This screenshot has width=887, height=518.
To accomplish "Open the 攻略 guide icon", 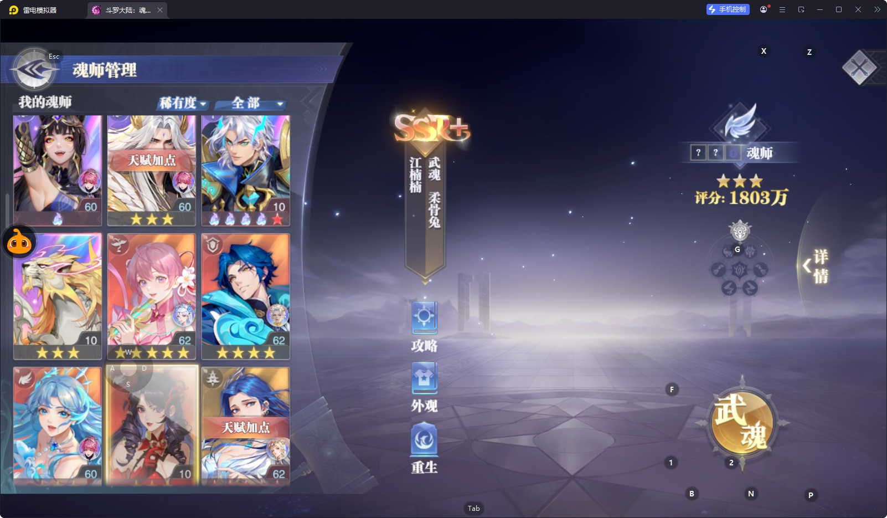I will click(425, 318).
